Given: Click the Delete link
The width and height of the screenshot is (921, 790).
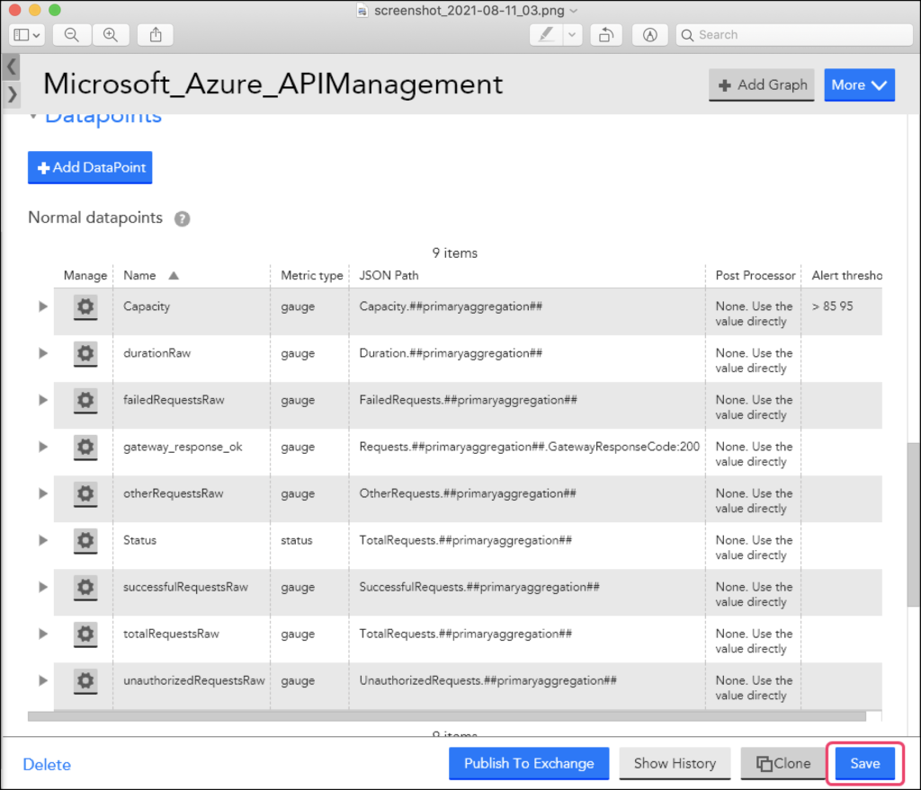Looking at the screenshot, I should pyautogui.click(x=47, y=764).
